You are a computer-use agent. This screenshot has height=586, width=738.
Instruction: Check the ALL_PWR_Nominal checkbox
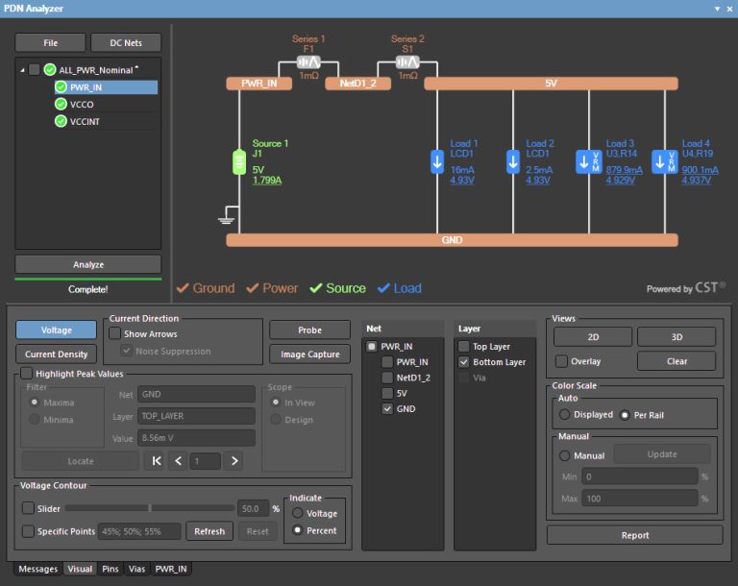pyautogui.click(x=34, y=70)
